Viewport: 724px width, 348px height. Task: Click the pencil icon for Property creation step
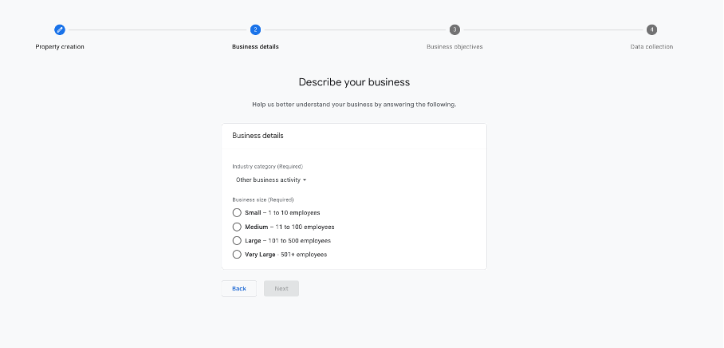coord(60,30)
